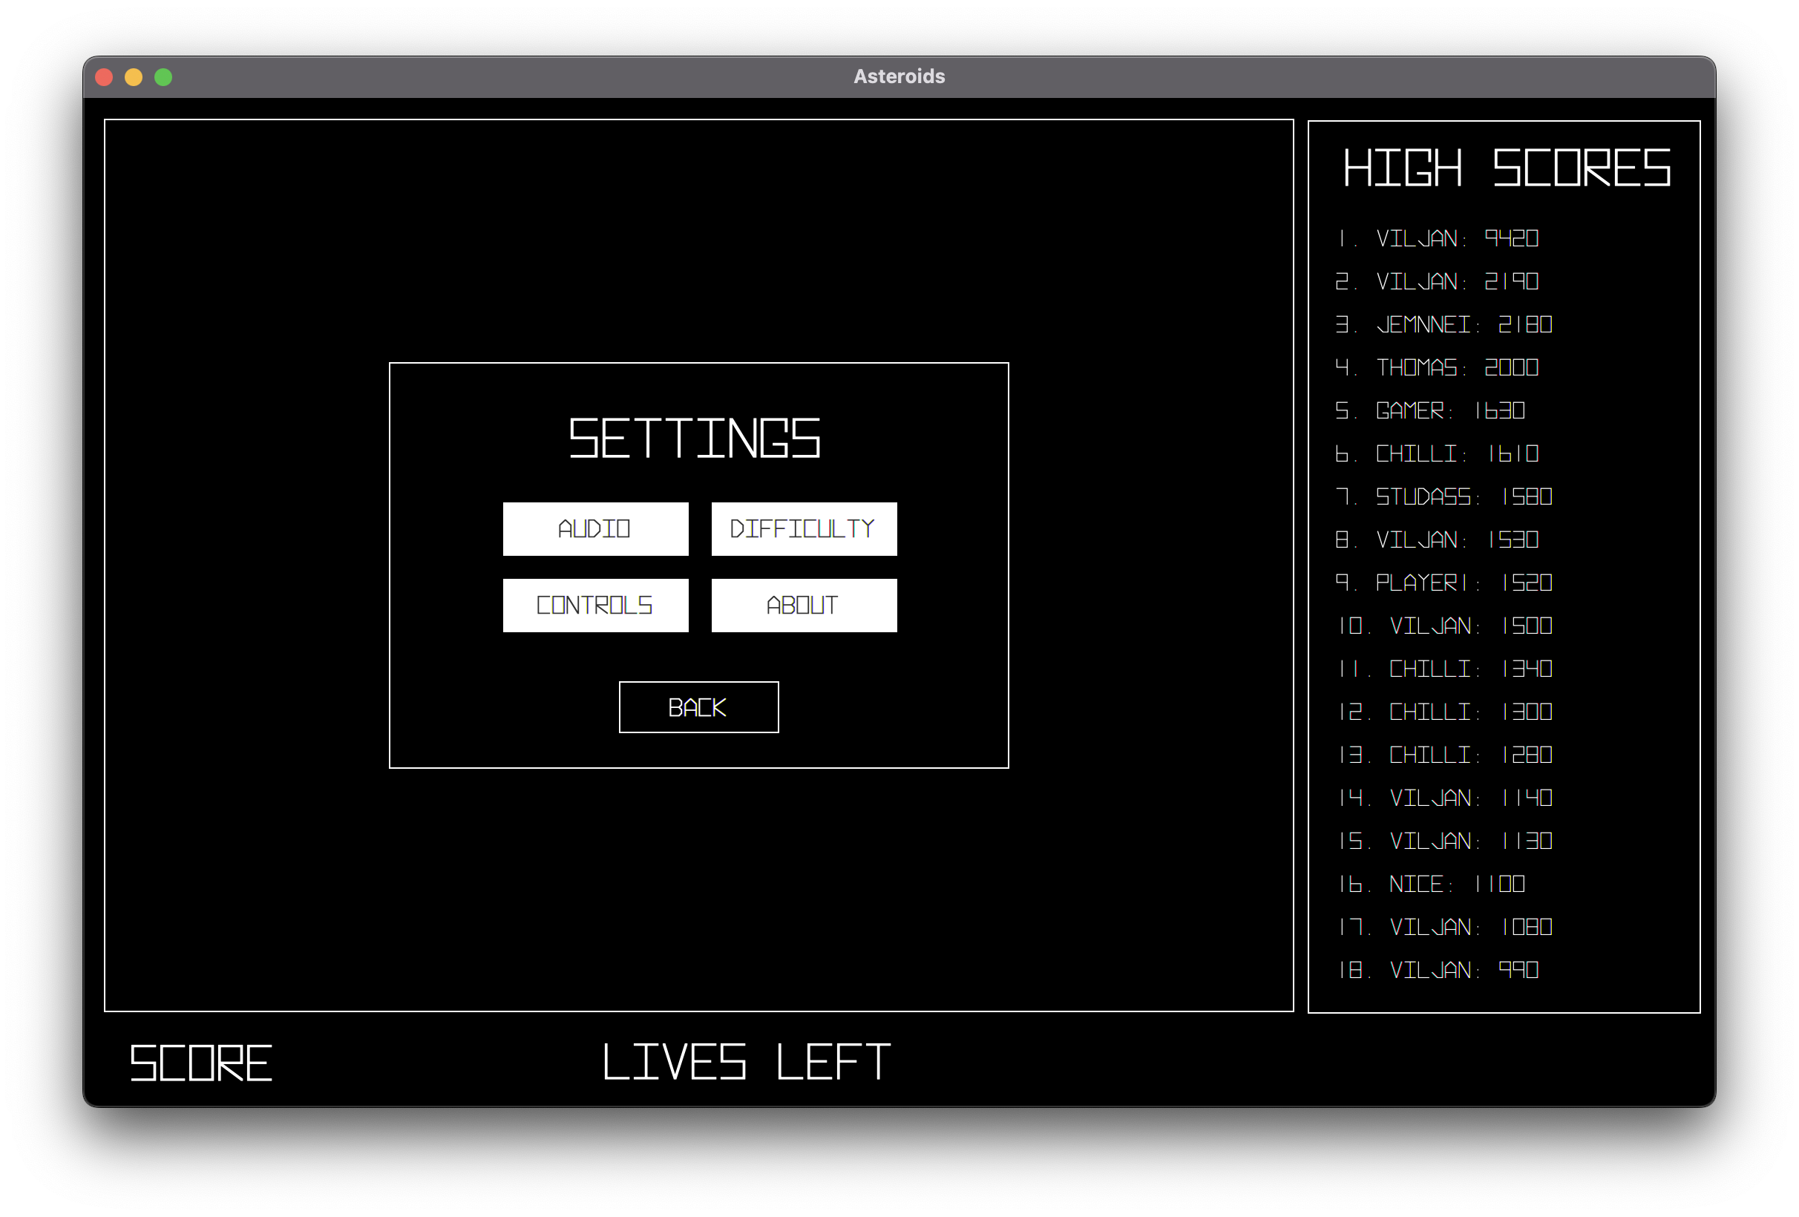Open the Difficulty settings

click(804, 529)
